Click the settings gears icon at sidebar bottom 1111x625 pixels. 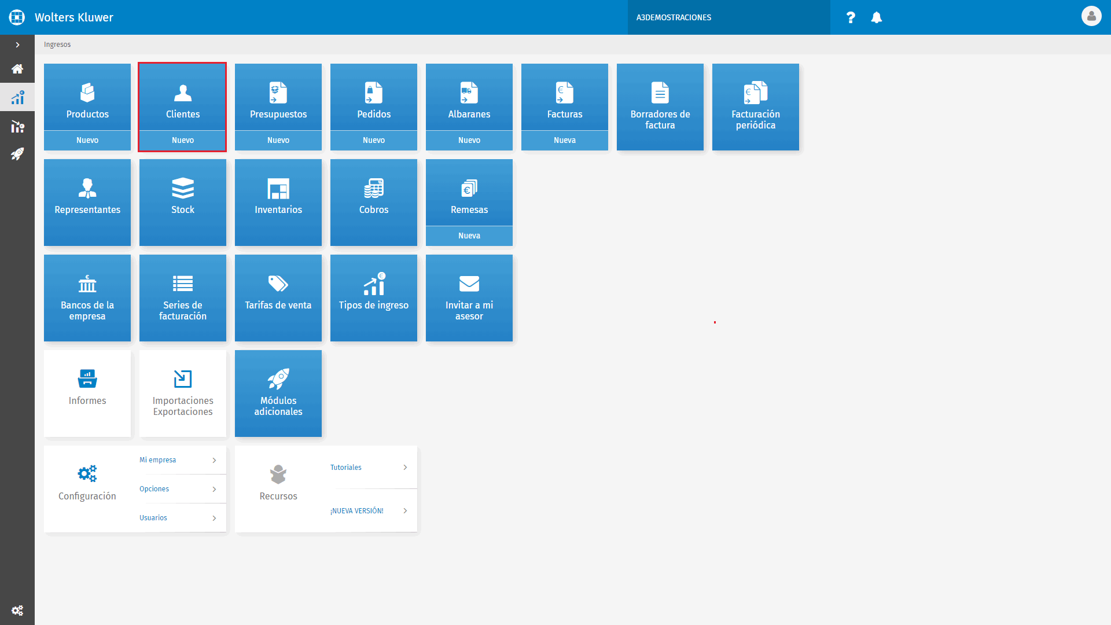coord(17,611)
